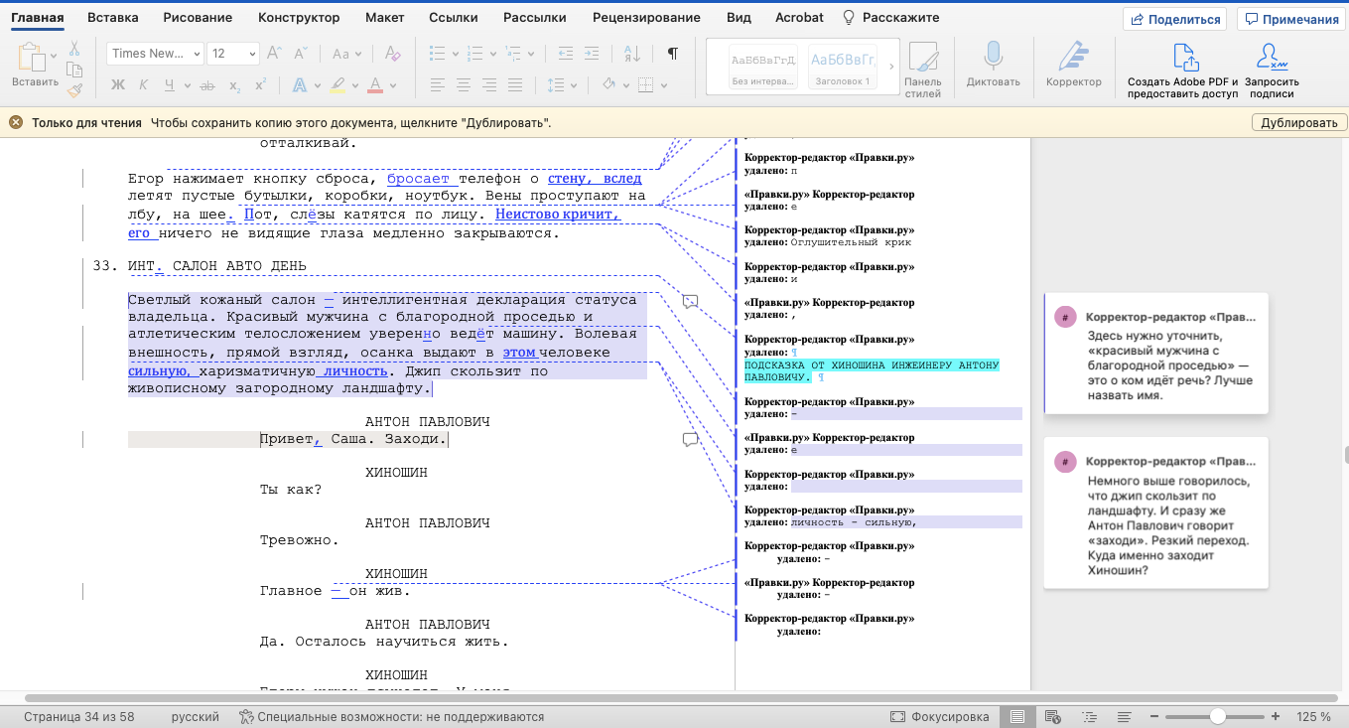This screenshot has height=728, width=1349.
Task: Open comment balloon next to 'Светлый кожаный салон' paragraph
Action: [690, 301]
